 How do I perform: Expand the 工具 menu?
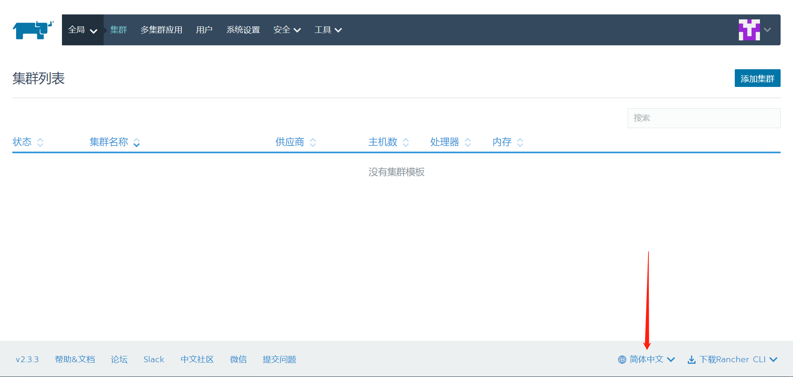(x=328, y=30)
